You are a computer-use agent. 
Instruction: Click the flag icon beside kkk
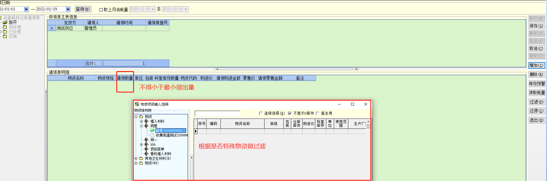point(146,144)
